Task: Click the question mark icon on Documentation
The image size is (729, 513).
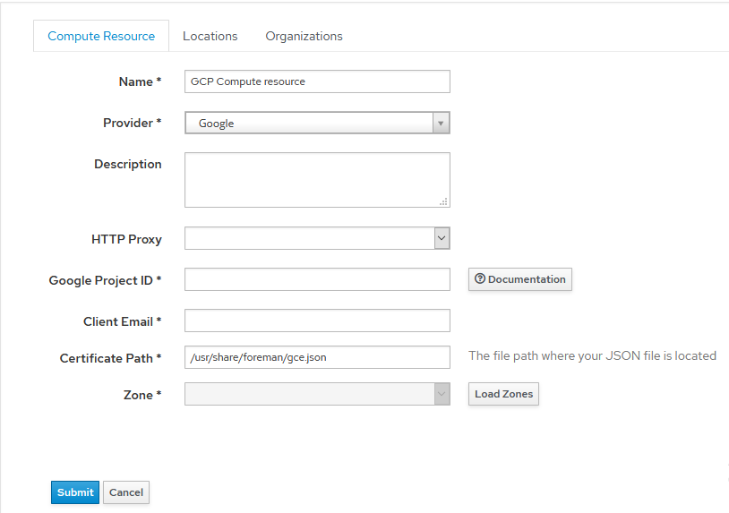Action: tap(480, 278)
